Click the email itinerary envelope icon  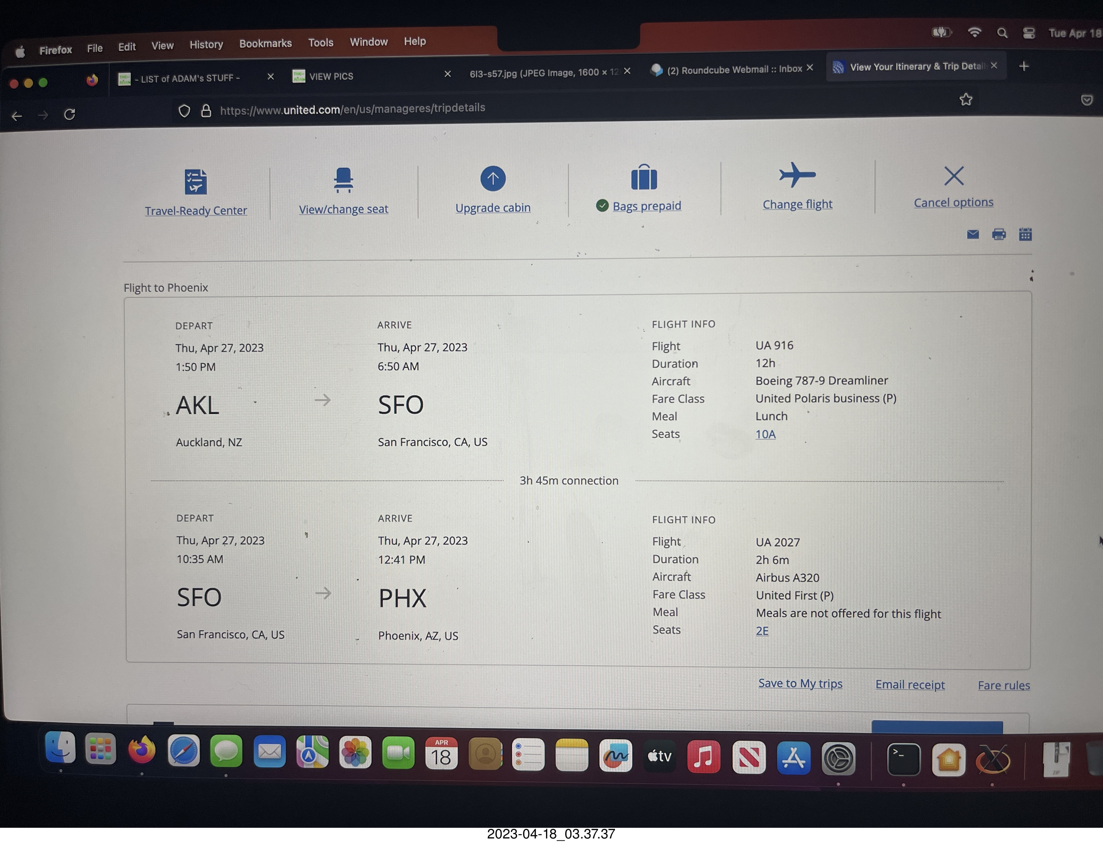point(972,234)
